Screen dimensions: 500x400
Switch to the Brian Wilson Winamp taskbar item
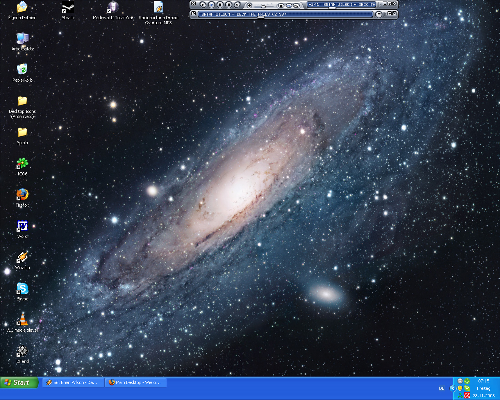(73, 382)
